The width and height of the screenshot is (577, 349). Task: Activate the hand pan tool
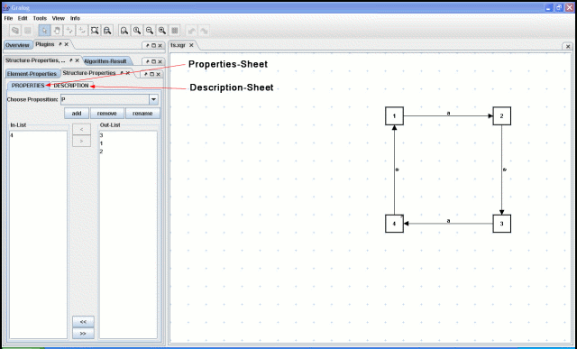pos(57,31)
